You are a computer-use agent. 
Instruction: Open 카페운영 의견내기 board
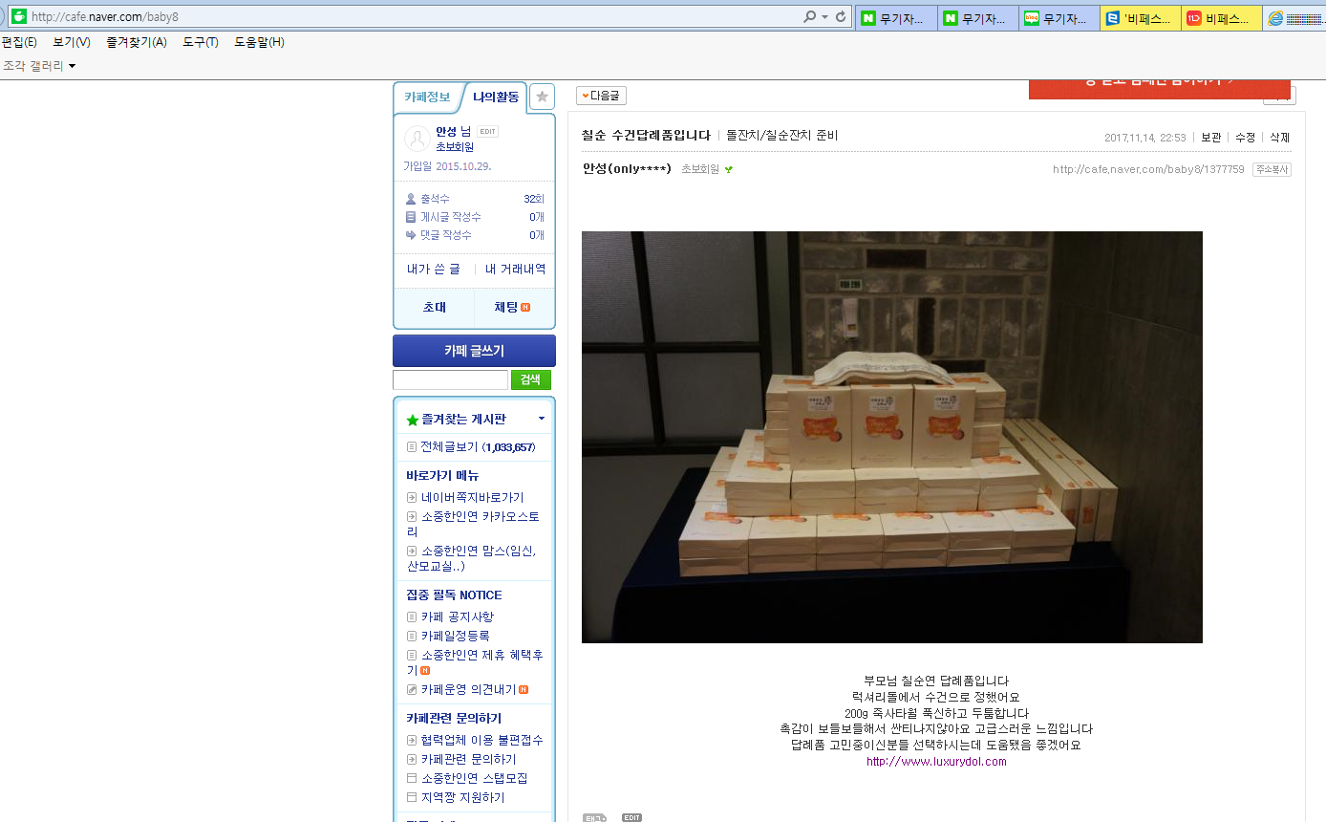coord(468,690)
